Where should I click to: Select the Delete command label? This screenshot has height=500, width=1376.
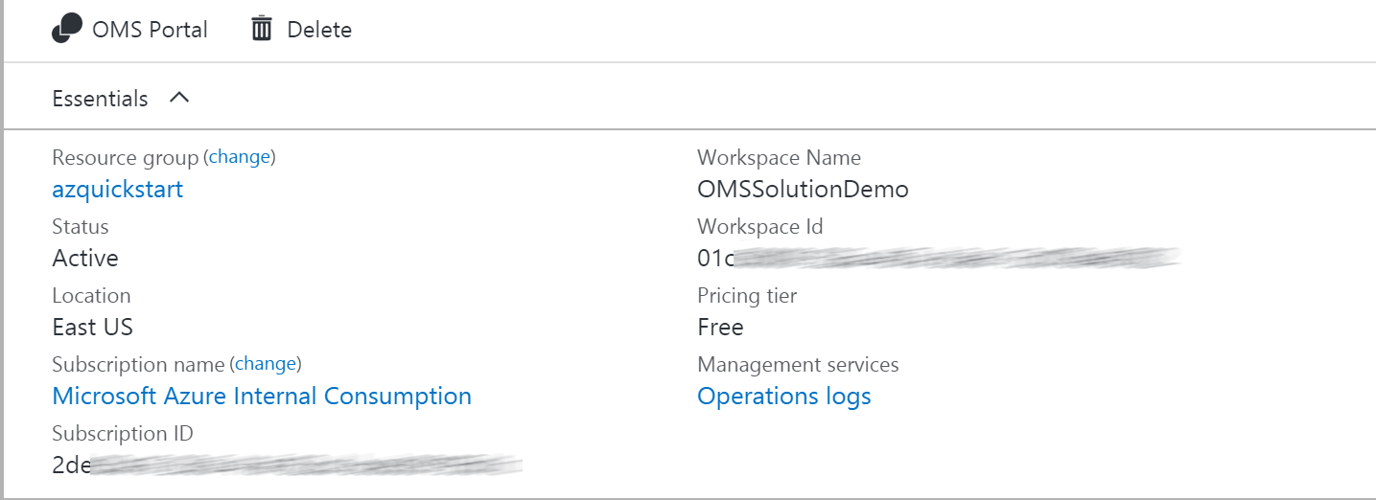319,30
